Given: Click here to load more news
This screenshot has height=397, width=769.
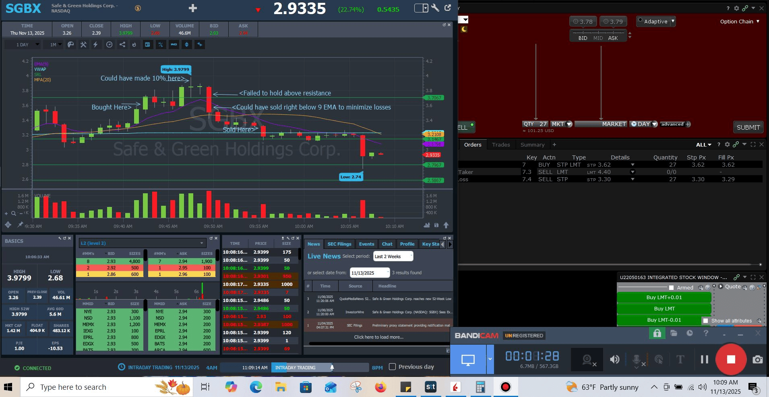Looking at the screenshot, I should [x=378, y=337].
